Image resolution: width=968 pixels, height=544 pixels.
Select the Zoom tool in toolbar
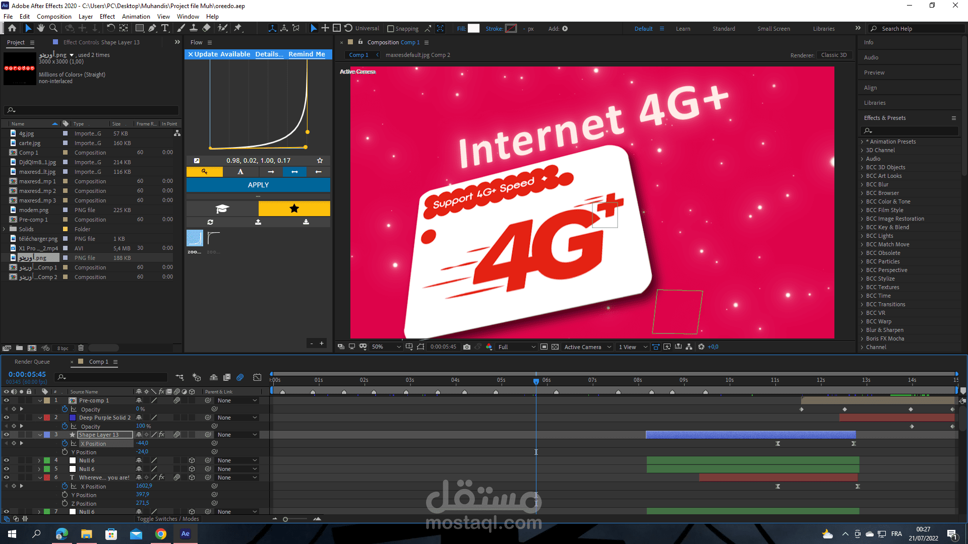point(53,28)
